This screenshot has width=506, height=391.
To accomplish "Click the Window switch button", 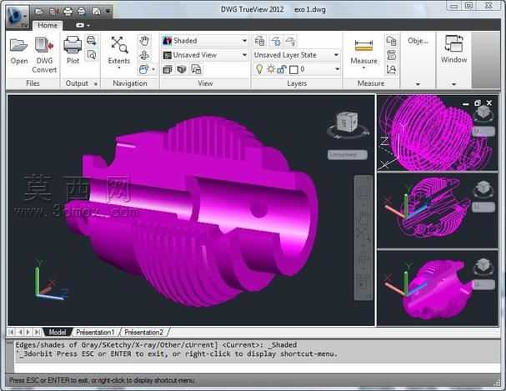I will tap(453, 49).
